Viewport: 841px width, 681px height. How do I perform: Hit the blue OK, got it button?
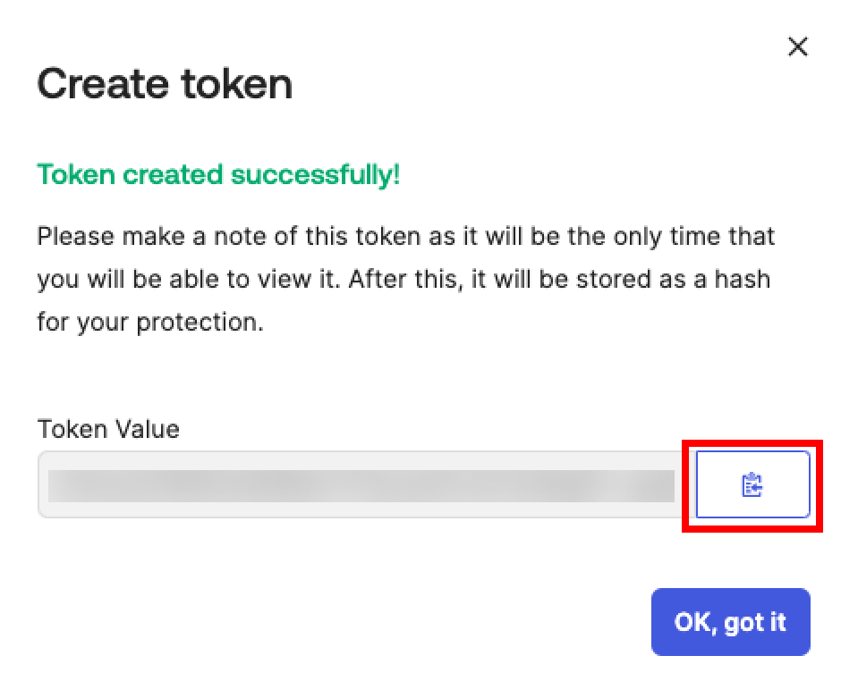(x=731, y=621)
